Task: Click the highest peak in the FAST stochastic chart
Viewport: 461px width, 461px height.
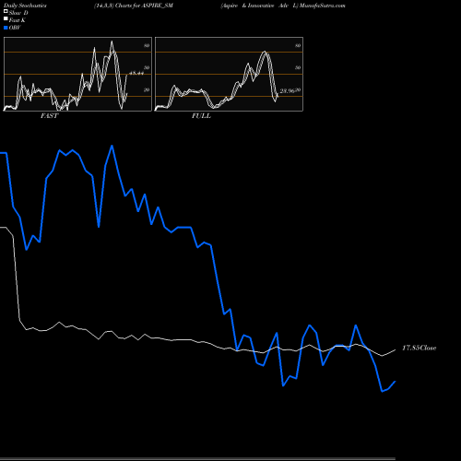Action: pyautogui.click(x=112, y=41)
